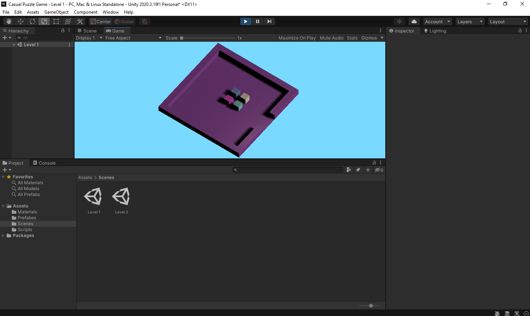Screen dimensions: 530x316
Task: Select the Level 2 scene asset
Action: click(121, 200)
